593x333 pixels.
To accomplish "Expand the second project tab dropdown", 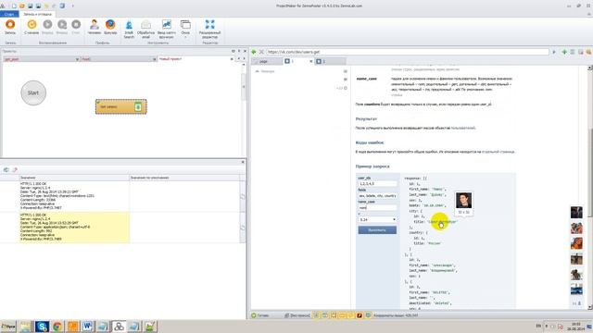I will point(155,59).
